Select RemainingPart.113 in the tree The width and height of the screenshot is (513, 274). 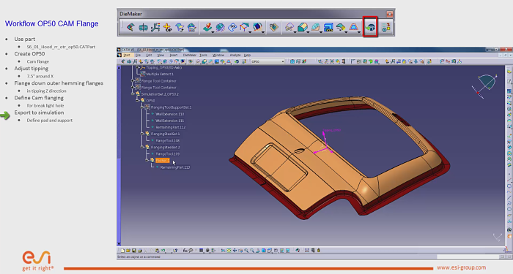175,167
